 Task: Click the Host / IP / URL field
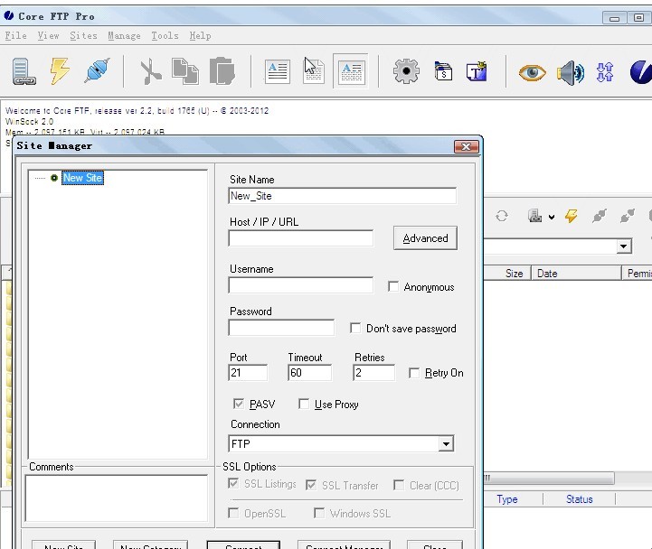pos(300,238)
